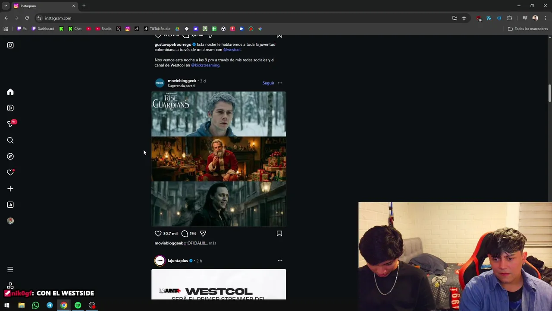Open the sidebar search magnifier

coord(10,140)
